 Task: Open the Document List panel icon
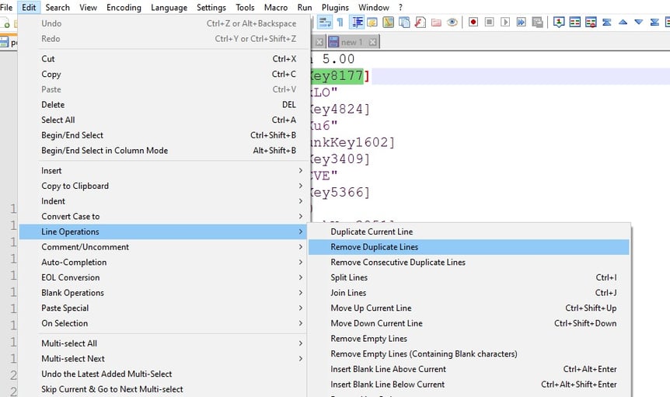404,22
